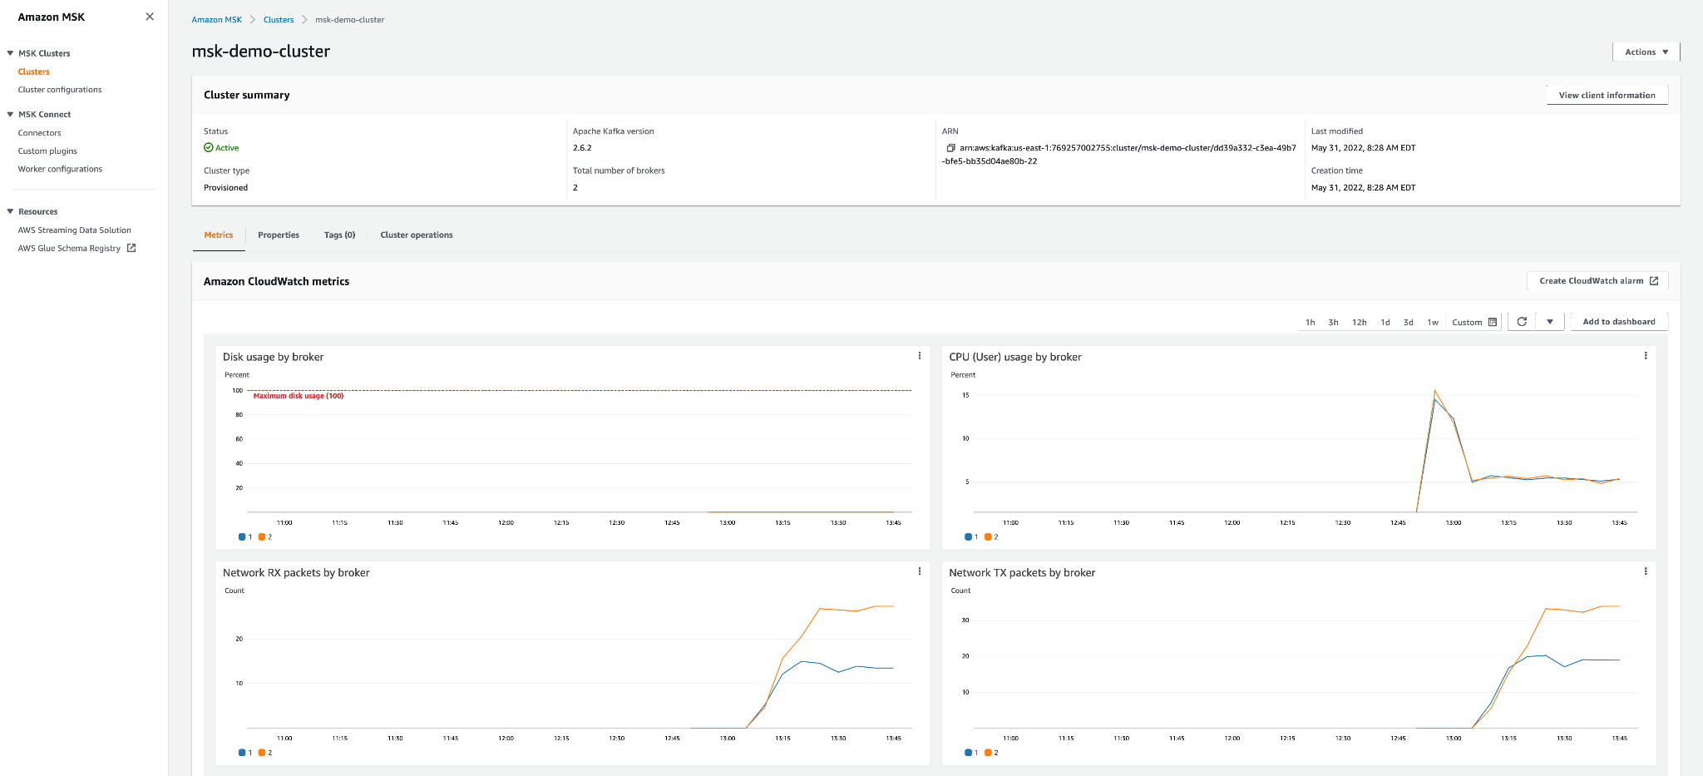Open the refresh interval dropdown arrow
The width and height of the screenshot is (1703, 776).
point(1550,321)
